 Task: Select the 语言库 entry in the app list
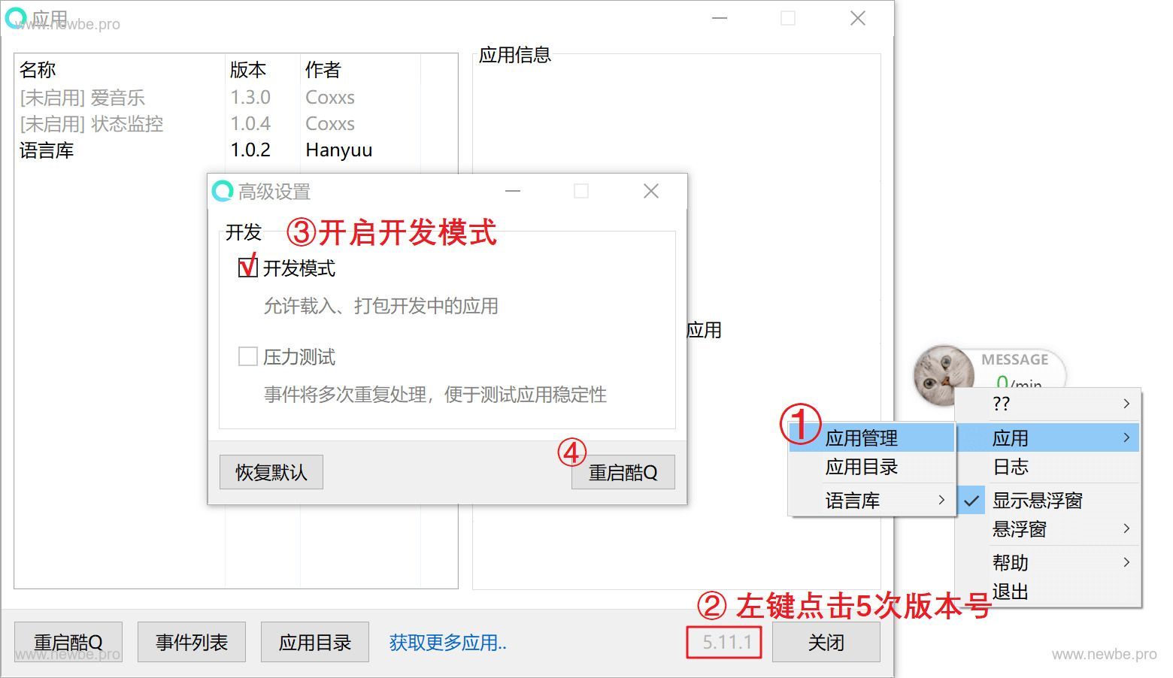[47, 150]
